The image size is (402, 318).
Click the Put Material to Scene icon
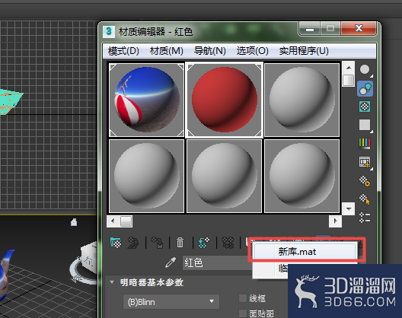coord(133,242)
